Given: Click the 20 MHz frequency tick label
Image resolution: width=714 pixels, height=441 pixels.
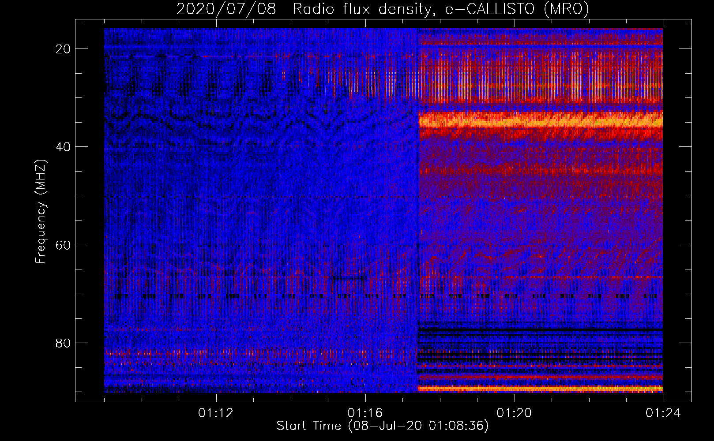Looking at the screenshot, I should (x=64, y=49).
